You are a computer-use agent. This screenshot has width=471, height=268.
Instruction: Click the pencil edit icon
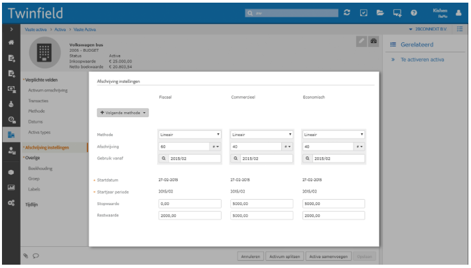(x=361, y=42)
